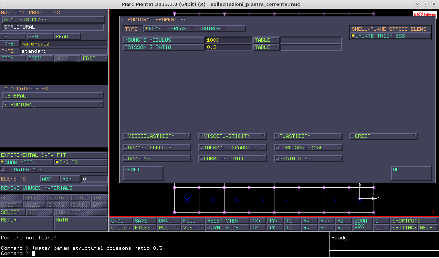
Task: Click ADD elements button
Action: coord(50,179)
